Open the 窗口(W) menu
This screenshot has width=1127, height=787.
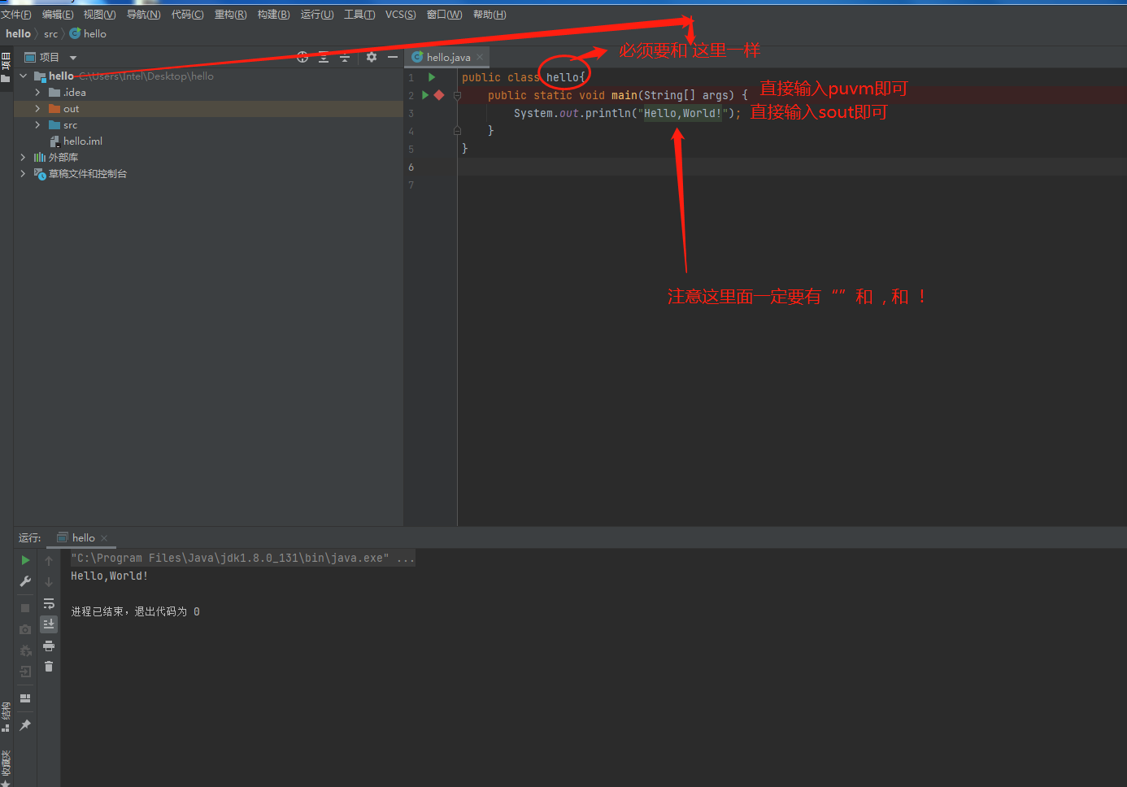pyautogui.click(x=445, y=15)
